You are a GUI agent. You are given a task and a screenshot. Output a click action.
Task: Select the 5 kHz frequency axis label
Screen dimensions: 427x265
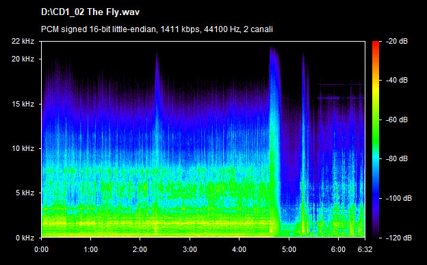click(x=25, y=193)
